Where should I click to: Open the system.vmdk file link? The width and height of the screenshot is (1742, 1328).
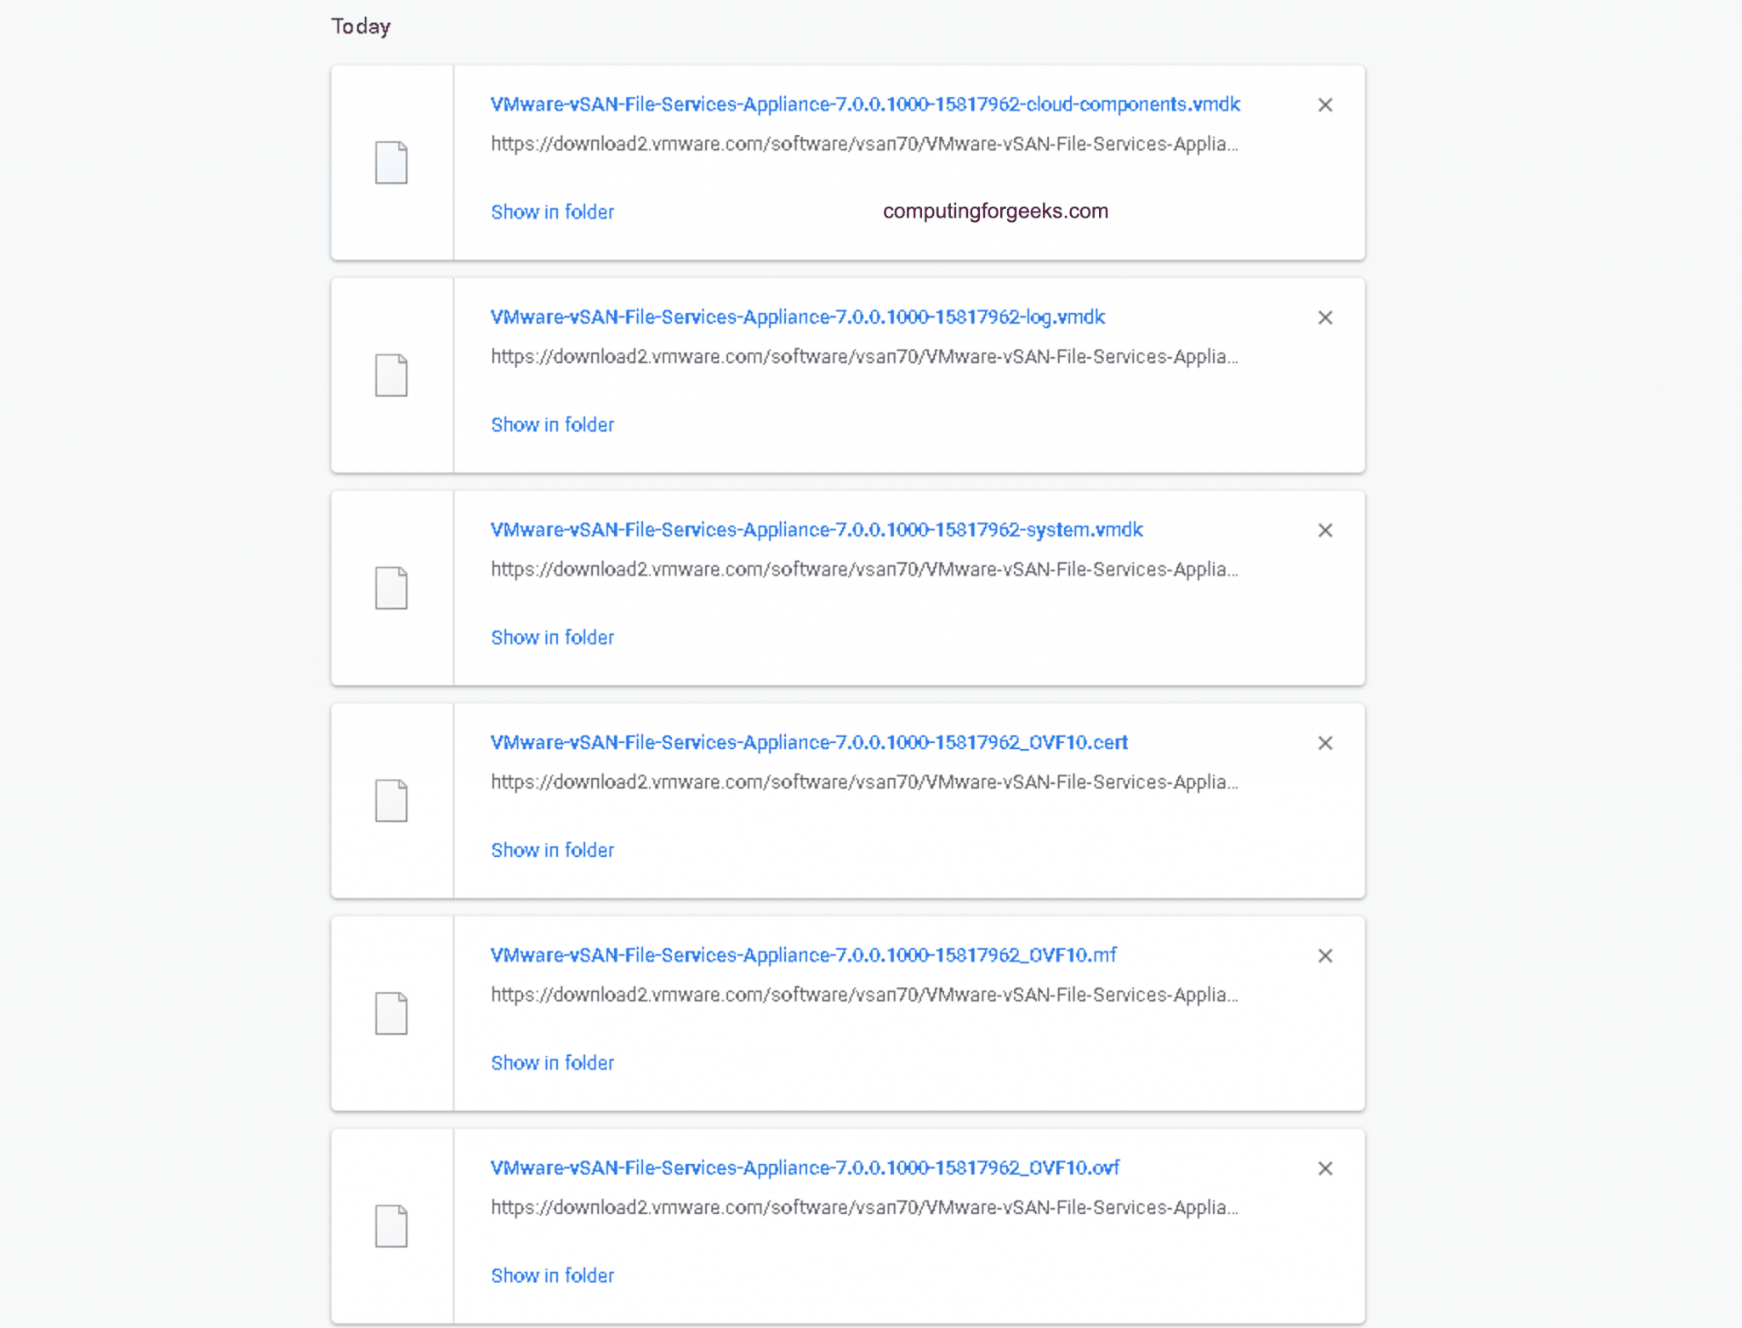coord(816,530)
